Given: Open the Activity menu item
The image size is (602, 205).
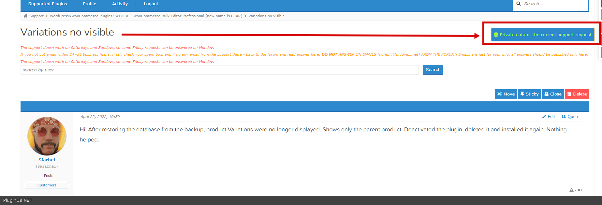Looking at the screenshot, I should [120, 4].
